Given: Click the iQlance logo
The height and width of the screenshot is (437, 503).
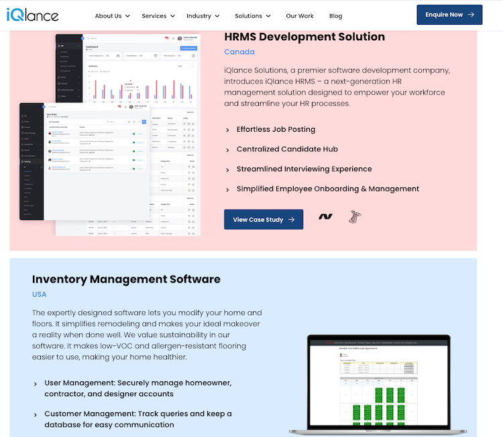Looking at the screenshot, I should pos(33,14).
